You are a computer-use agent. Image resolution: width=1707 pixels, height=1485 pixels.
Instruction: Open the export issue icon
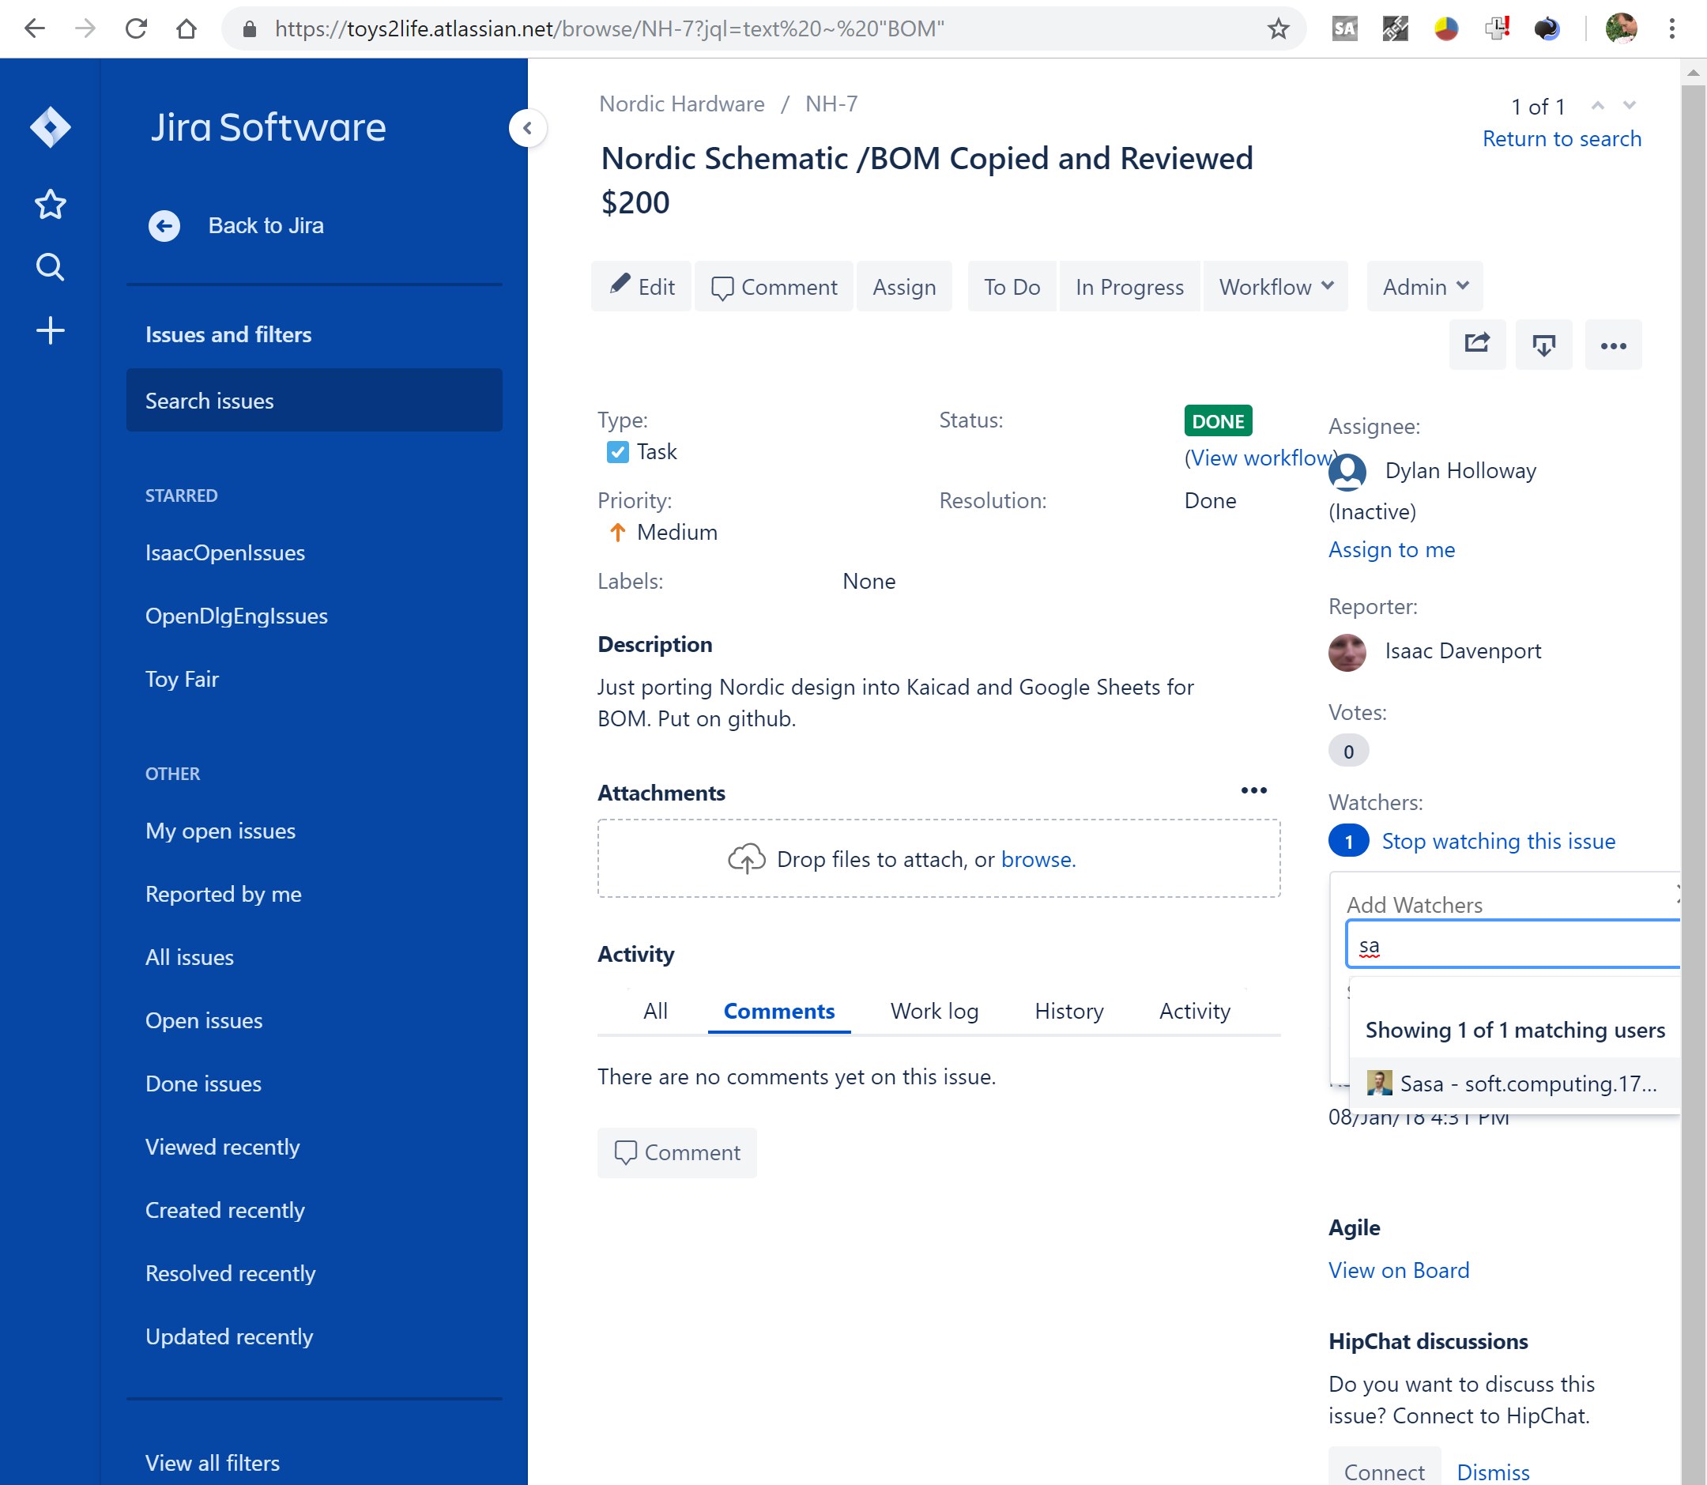(x=1543, y=345)
